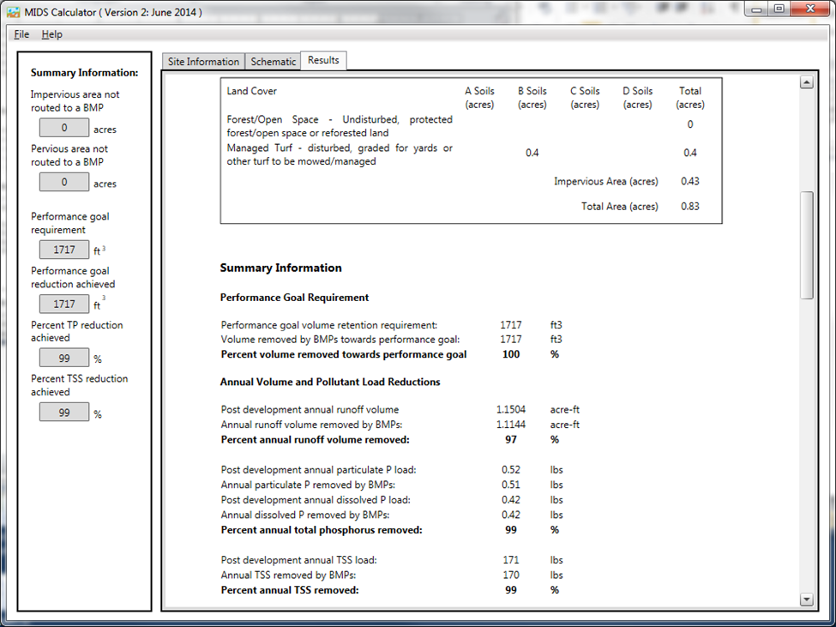Switch to the Site Information tab
Screen dimensions: 836x627
point(203,62)
